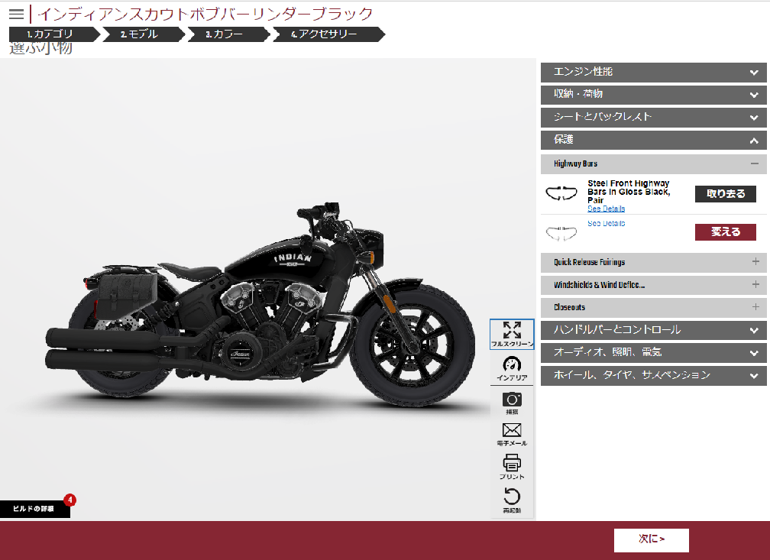Expand the エンジン性能 section

(x=654, y=73)
